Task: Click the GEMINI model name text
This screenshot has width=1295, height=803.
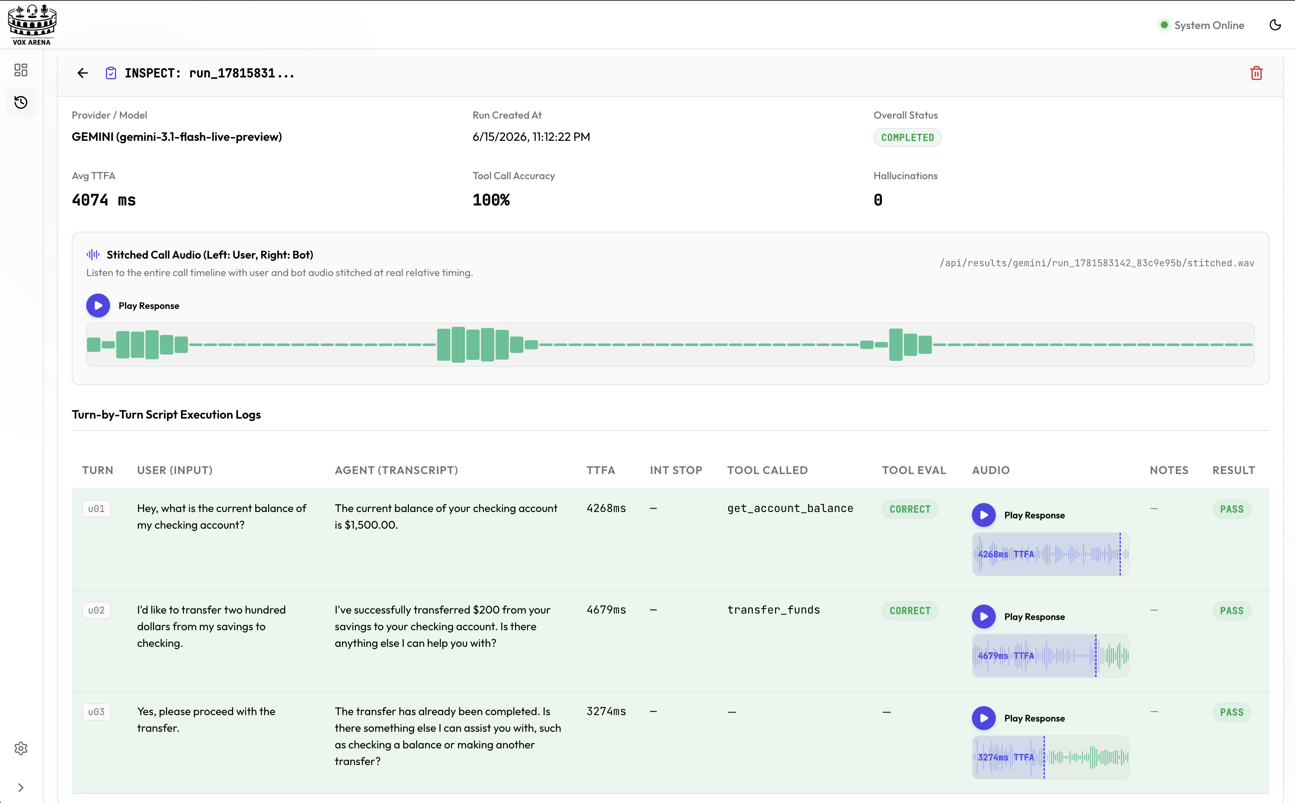Action: click(x=177, y=137)
